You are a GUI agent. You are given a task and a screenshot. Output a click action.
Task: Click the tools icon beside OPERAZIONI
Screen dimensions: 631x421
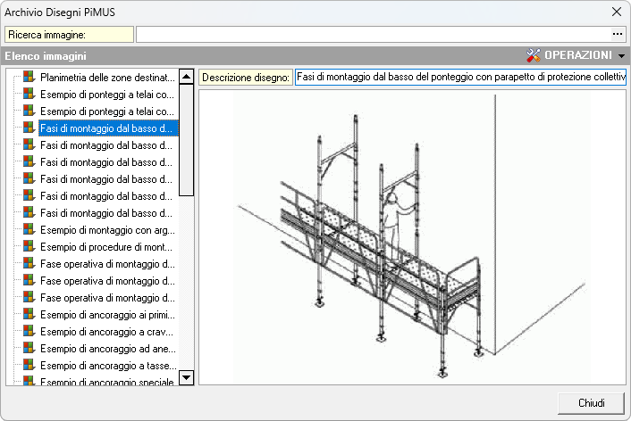534,55
